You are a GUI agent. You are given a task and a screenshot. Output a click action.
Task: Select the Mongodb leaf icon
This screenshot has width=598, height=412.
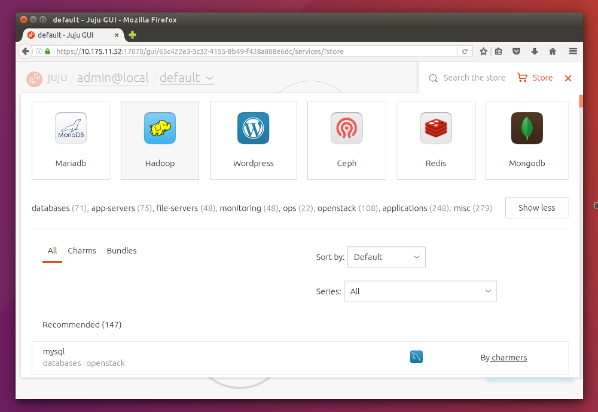[x=526, y=128]
